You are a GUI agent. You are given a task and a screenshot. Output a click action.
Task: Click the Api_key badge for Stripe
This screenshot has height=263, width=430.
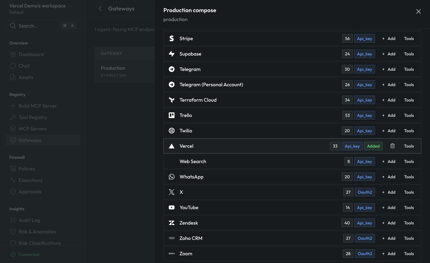click(364, 39)
